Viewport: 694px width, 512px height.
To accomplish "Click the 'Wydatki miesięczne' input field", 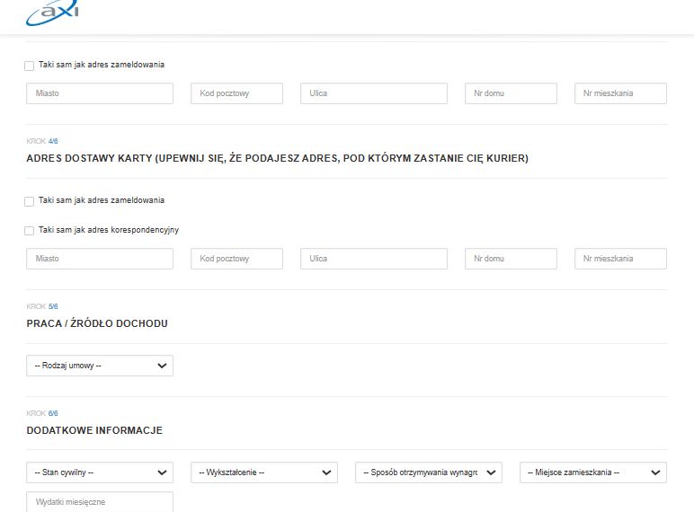I will pos(100,501).
